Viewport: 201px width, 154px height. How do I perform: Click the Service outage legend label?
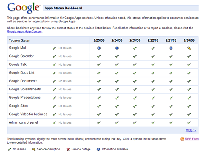tap(81, 149)
